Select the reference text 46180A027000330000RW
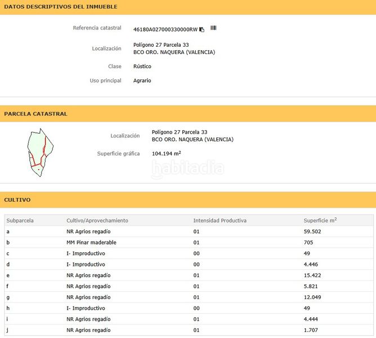Screen dimensions: 376x338 (165, 29)
